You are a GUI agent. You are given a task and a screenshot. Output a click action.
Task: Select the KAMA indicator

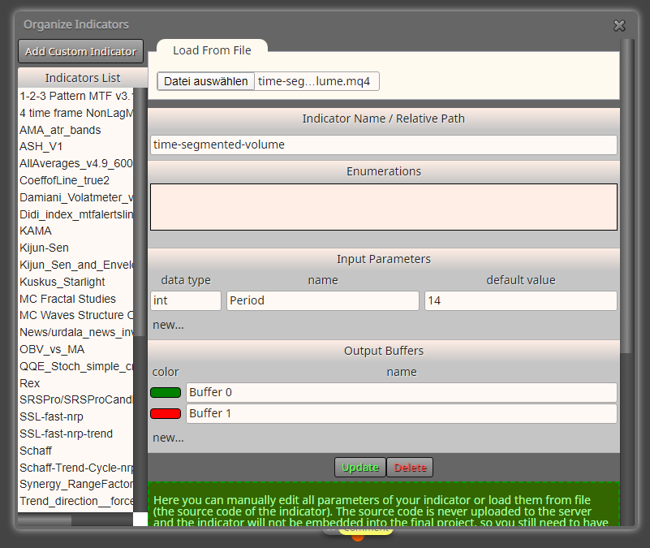(x=75, y=231)
